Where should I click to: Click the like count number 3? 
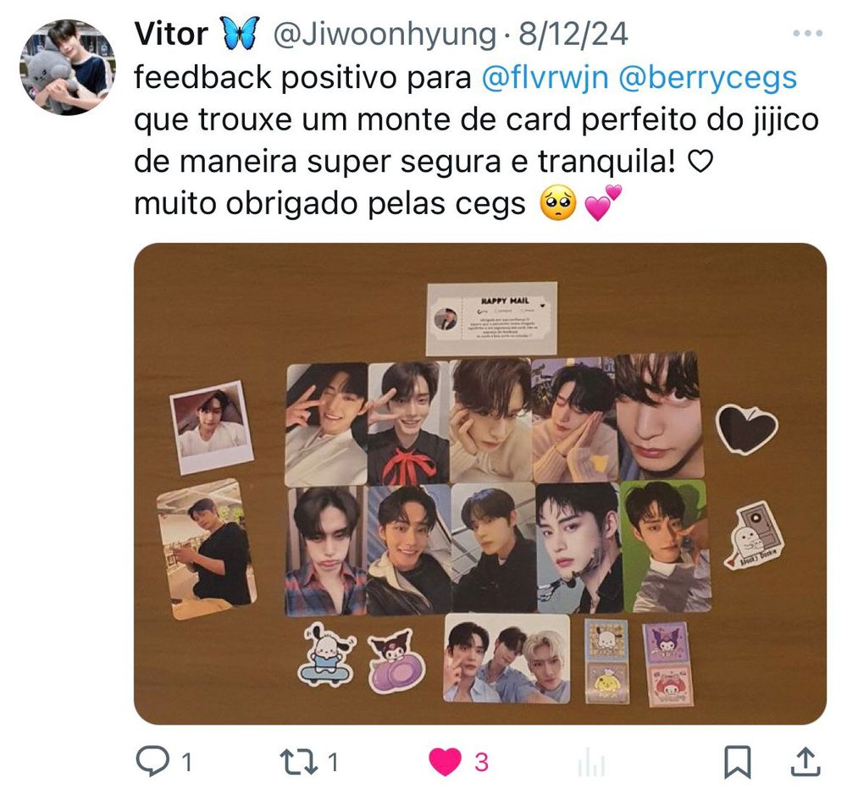[482, 763]
